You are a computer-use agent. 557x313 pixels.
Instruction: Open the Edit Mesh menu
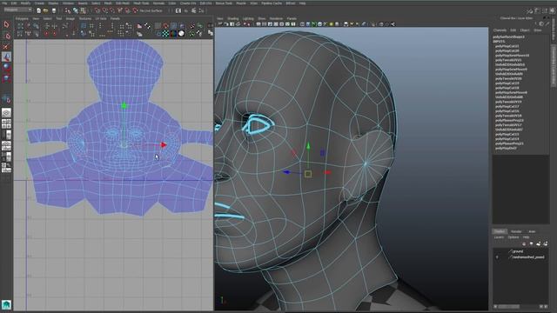point(123,3)
